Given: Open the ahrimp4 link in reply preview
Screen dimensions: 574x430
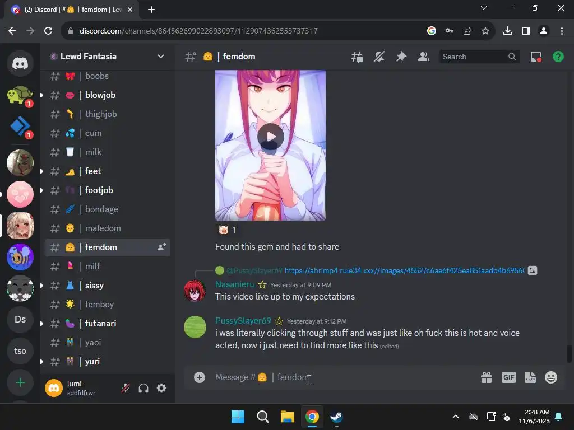Looking at the screenshot, I should pyautogui.click(x=404, y=270).
